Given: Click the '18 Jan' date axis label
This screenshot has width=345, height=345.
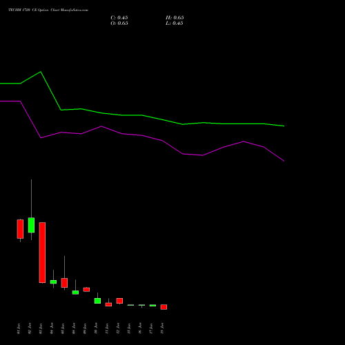Looking at the screenshot, I should pos(162,328).
